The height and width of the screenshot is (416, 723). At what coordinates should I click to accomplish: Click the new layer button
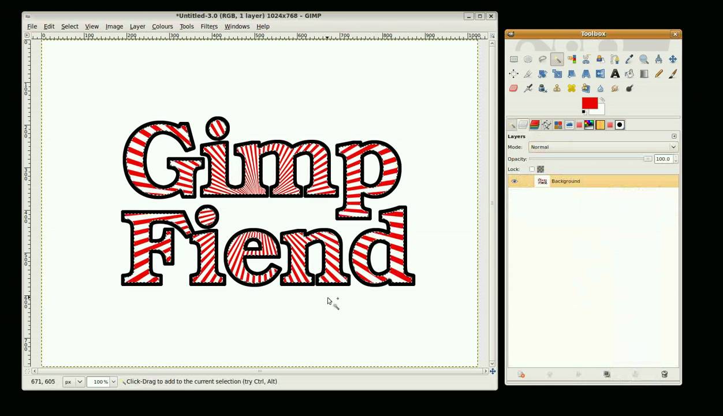pyautogui.click(x=521, y=374)
